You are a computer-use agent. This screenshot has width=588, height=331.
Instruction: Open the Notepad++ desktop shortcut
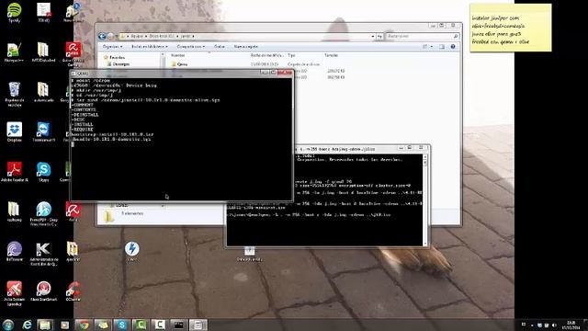[15, 53]
